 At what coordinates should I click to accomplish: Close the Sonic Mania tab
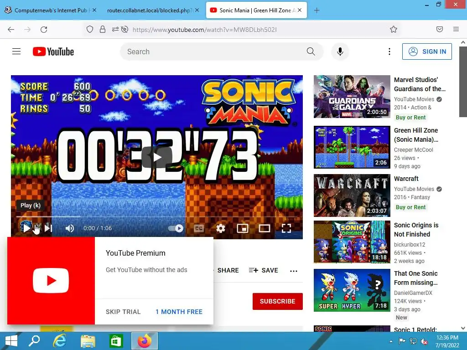[x=300, y=10]
